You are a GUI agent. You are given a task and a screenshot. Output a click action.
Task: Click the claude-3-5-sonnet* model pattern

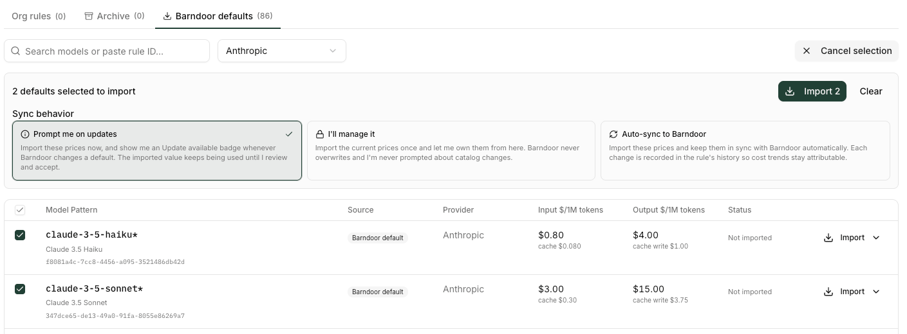point(95,289)
